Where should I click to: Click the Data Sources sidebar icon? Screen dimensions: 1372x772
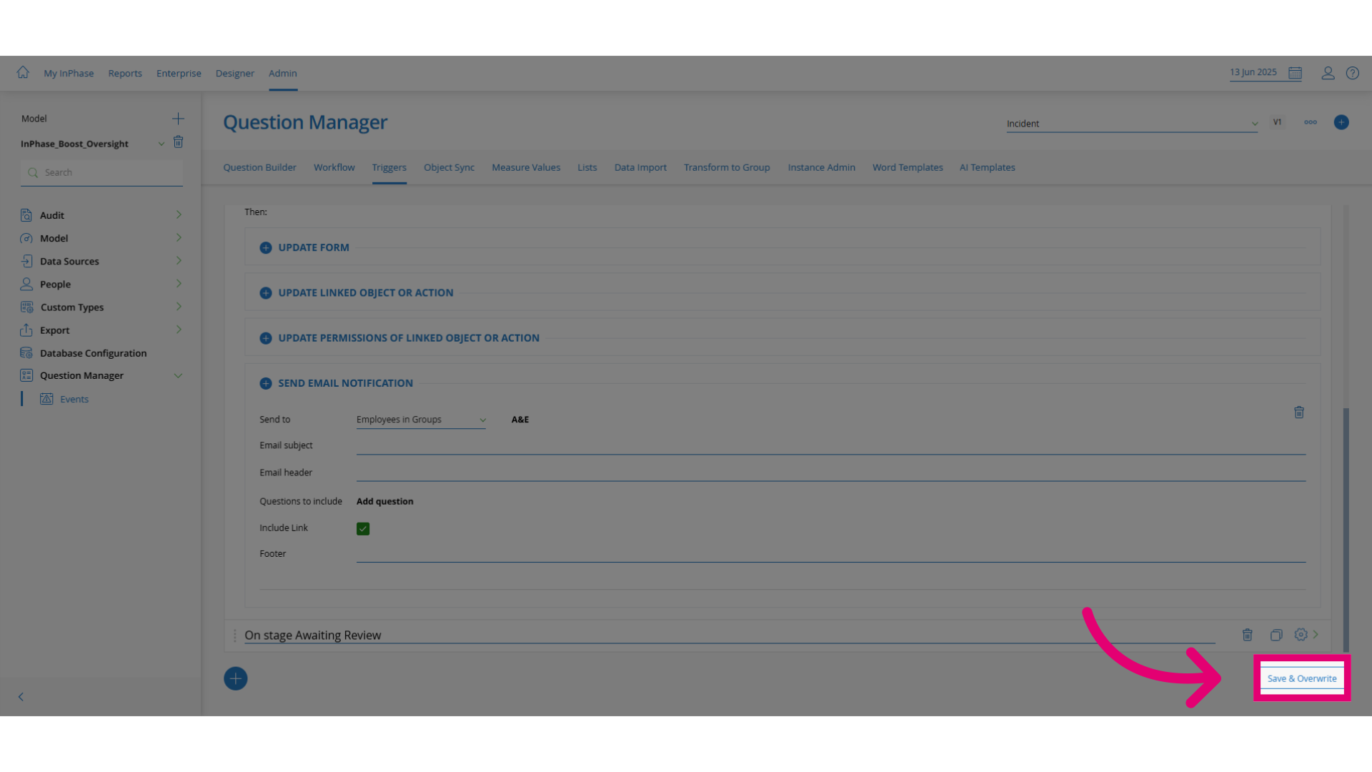coord(26,261)
